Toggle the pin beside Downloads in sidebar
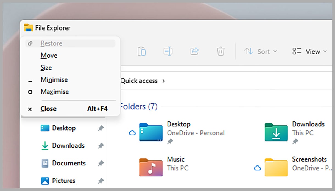Image resolution: width=335 pixels, height=191 pixels. [x=101, y=146]
